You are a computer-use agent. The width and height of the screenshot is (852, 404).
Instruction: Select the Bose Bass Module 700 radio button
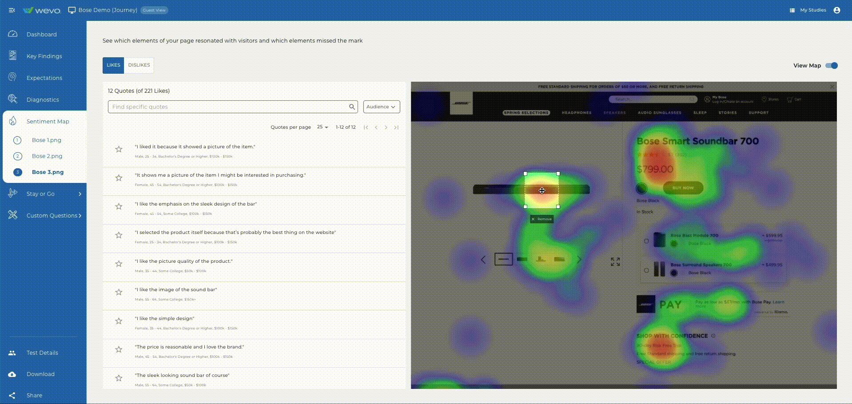click(x=646, y=241)
